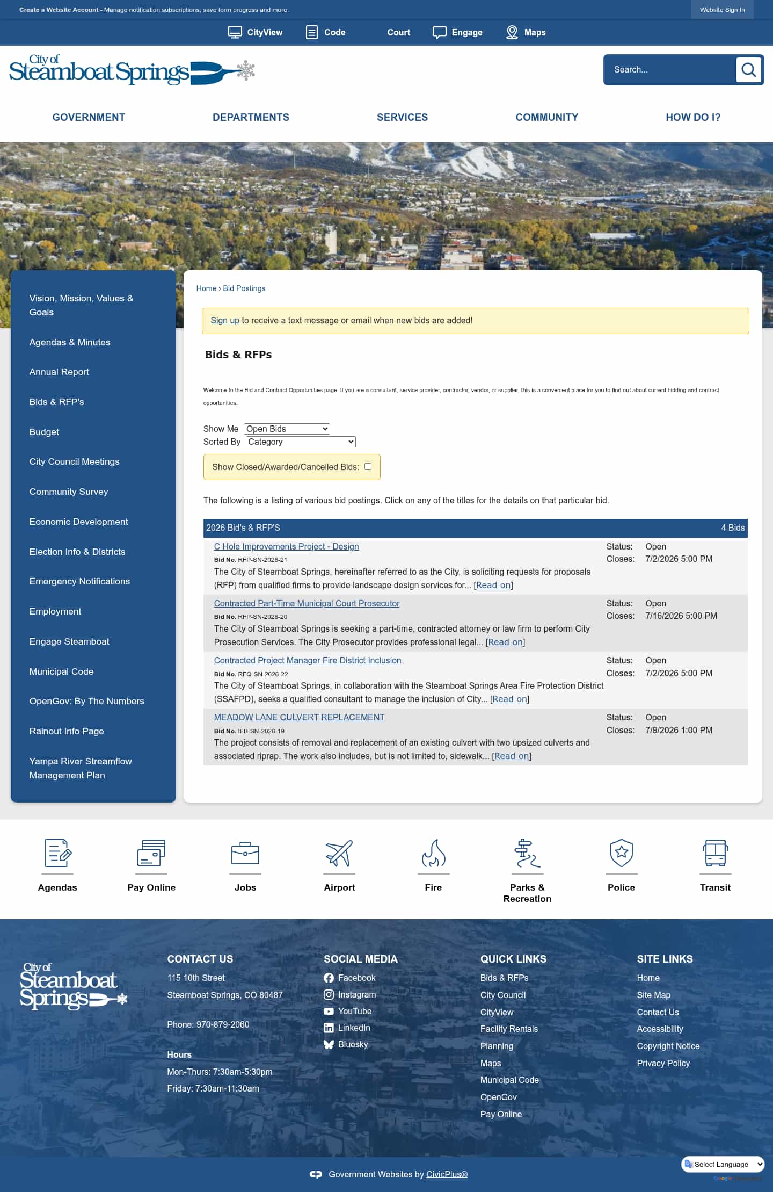Open Municipal Code quick link in footer
The image size is (773, 1192).
[509, 1080]
